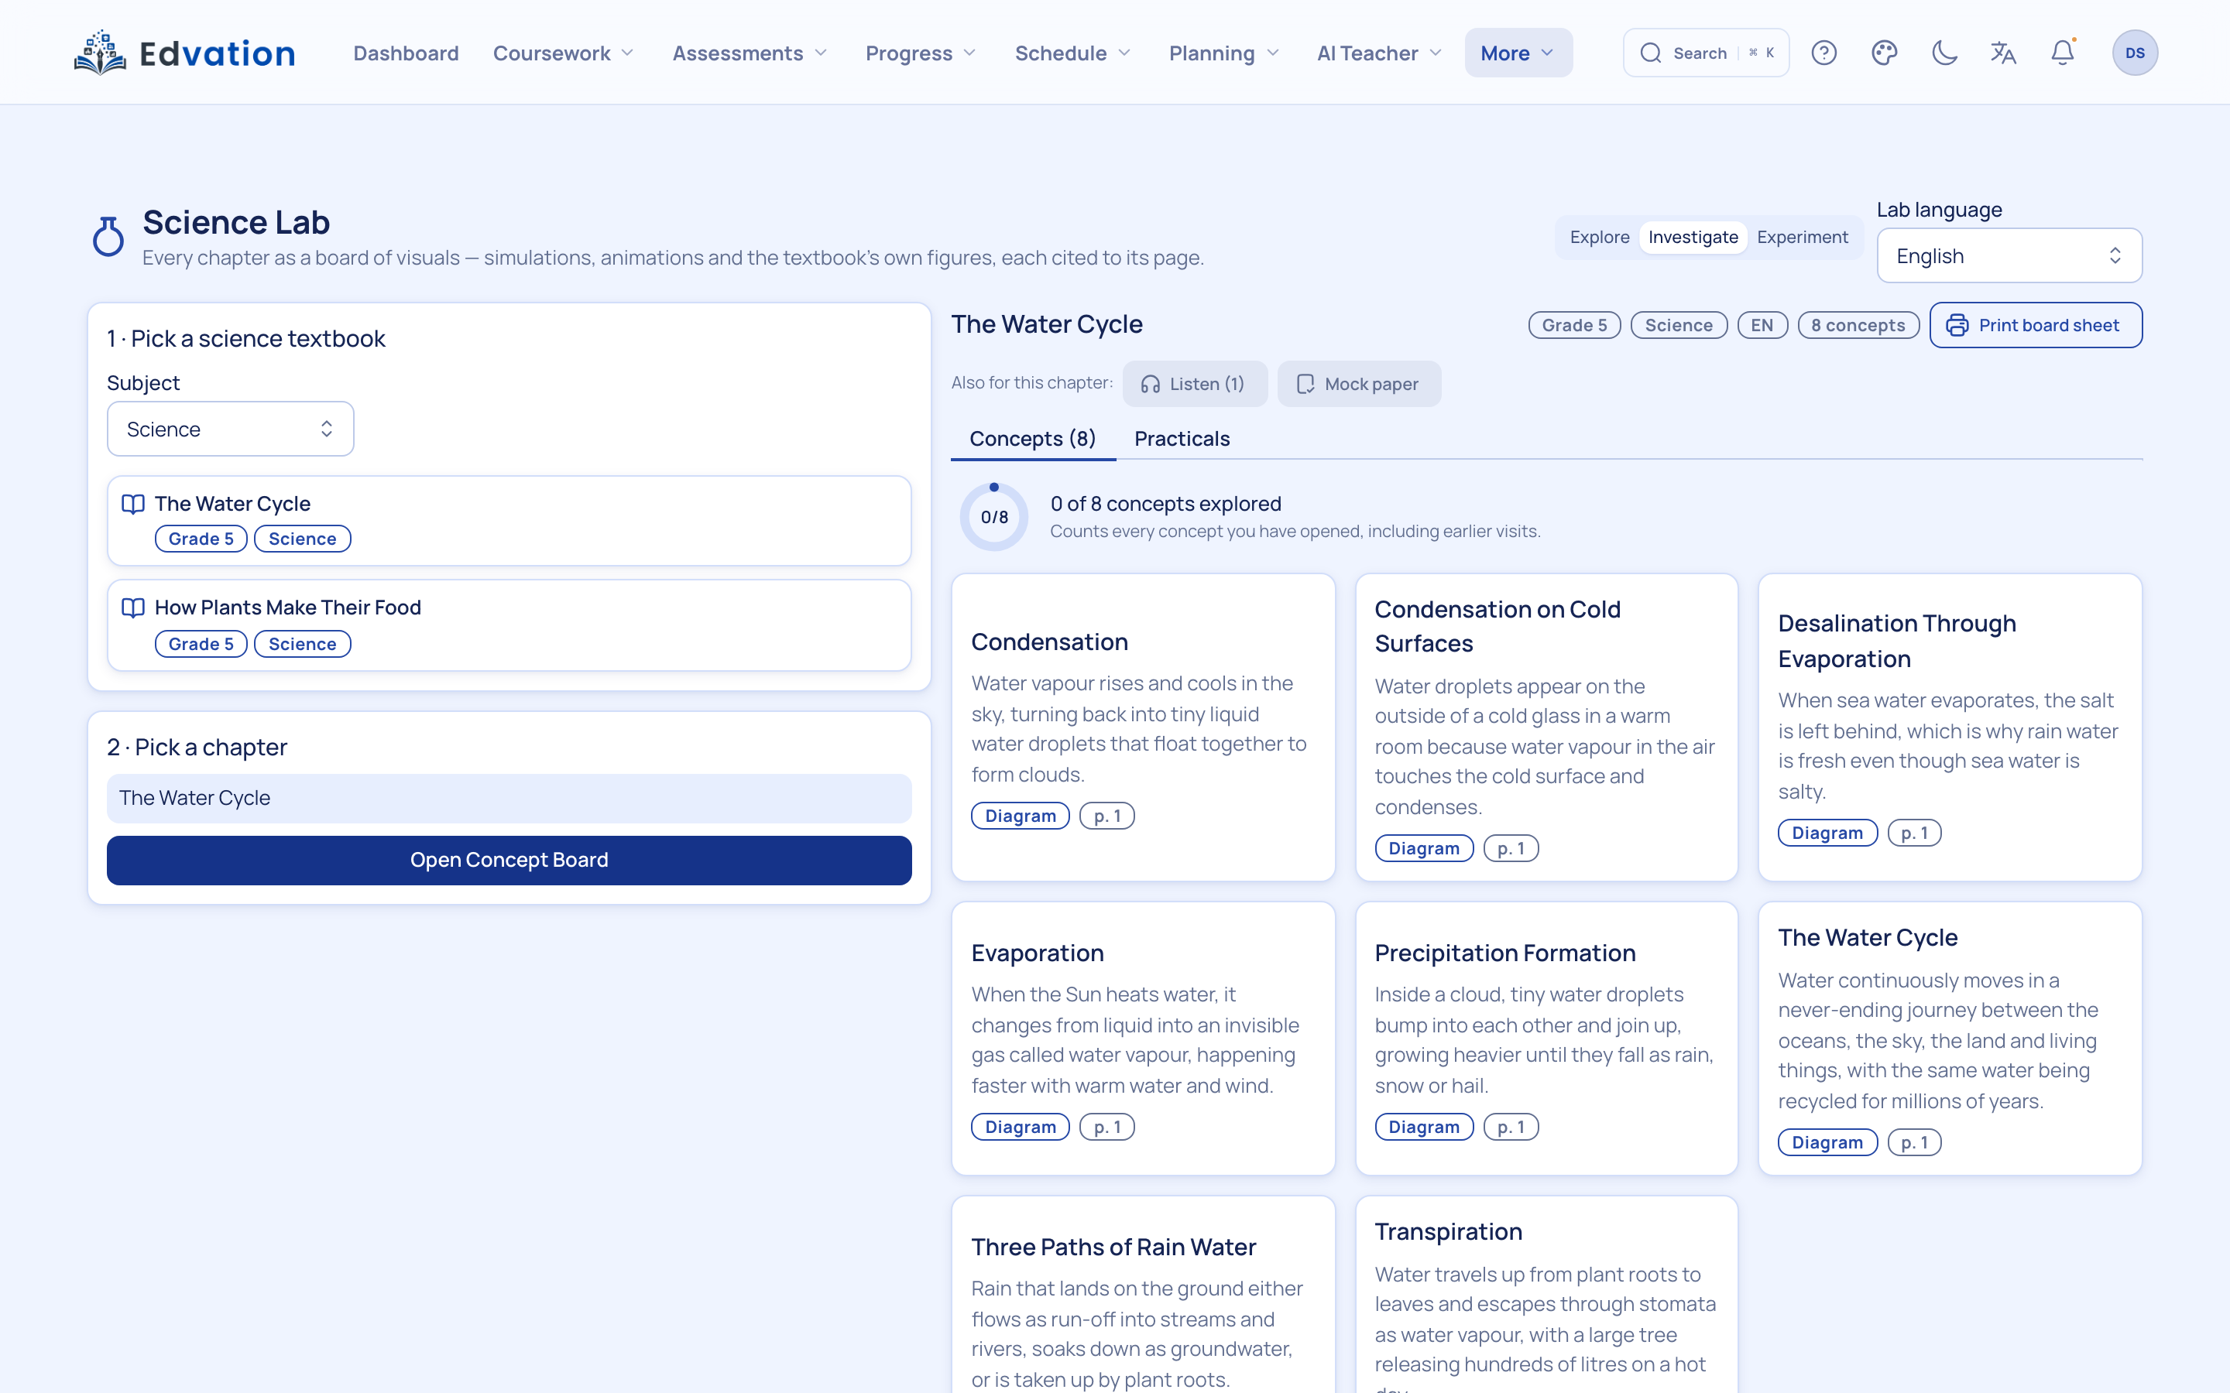
Task: Click the Lab language label
Action: pyautogui.click(x=1939, y=210)
